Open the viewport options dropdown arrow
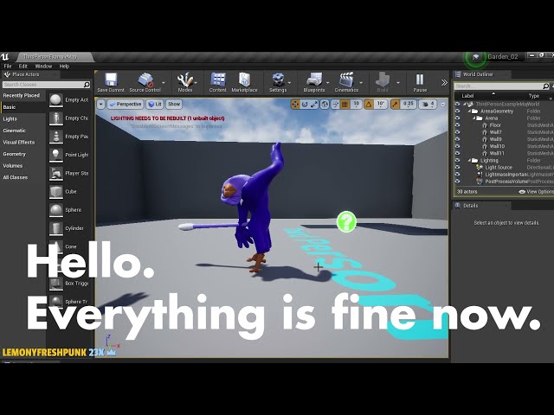Image resolution: width=554 pixels, height=415 pixels. pos(101,104)
